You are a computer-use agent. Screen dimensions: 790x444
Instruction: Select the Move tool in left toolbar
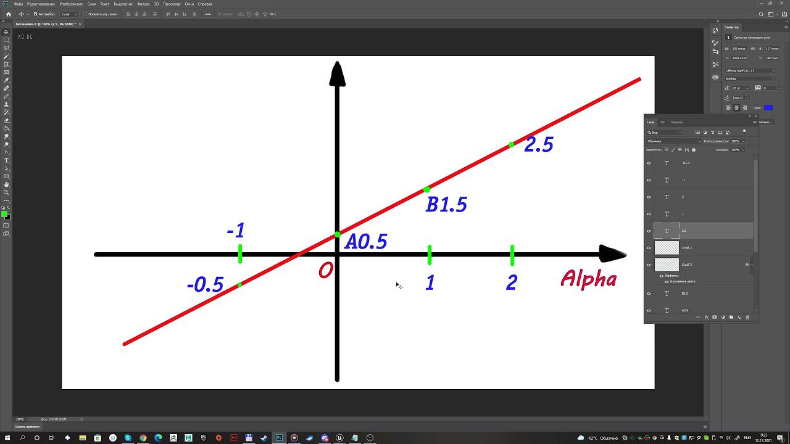6,31
